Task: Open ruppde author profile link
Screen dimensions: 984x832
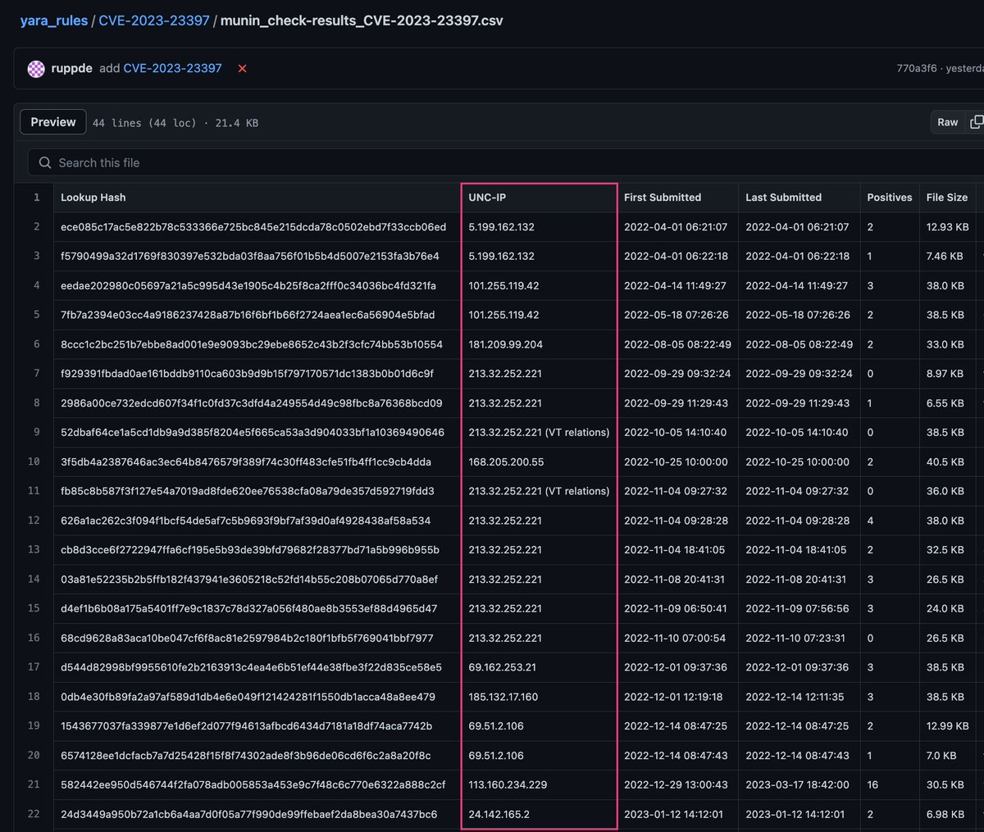Action: (x=71, y=69)
